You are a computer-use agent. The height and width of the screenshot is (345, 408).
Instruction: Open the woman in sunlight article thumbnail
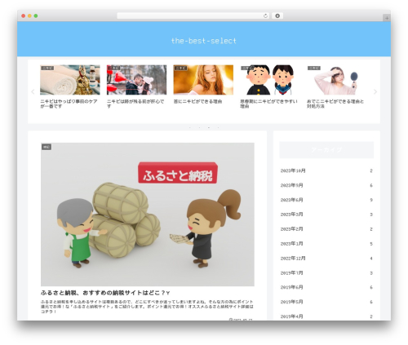point(203,80)
